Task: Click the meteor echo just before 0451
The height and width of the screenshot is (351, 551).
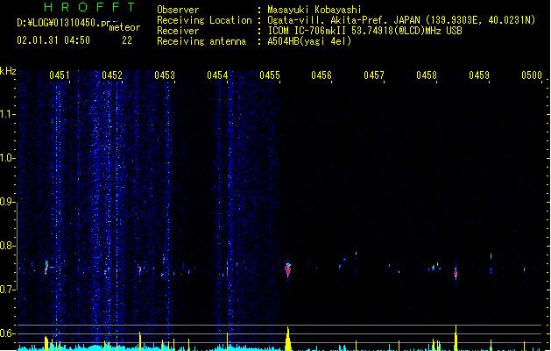Action: (x=46, y=268)
